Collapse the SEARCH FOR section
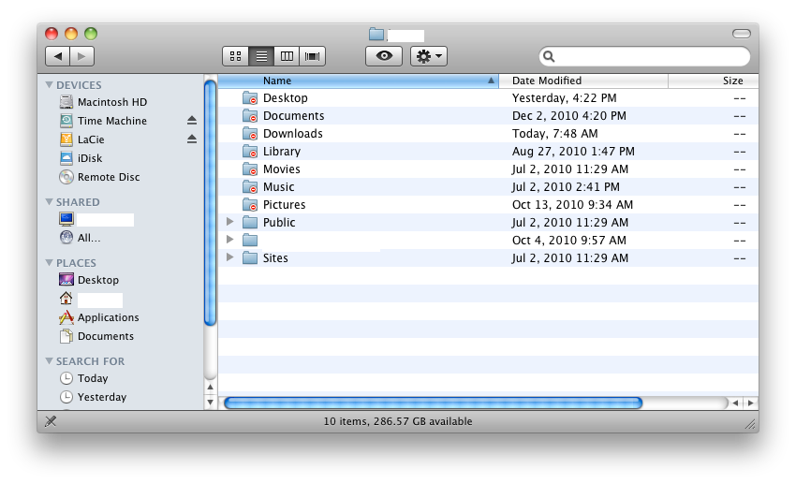The width and height of the screenshot is (796, 484). (x=50, y=361)
